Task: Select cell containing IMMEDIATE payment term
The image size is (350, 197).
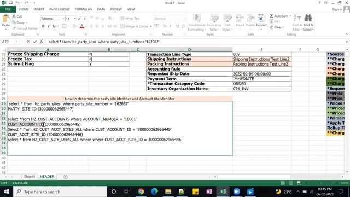Action: (x=261, y=79)
